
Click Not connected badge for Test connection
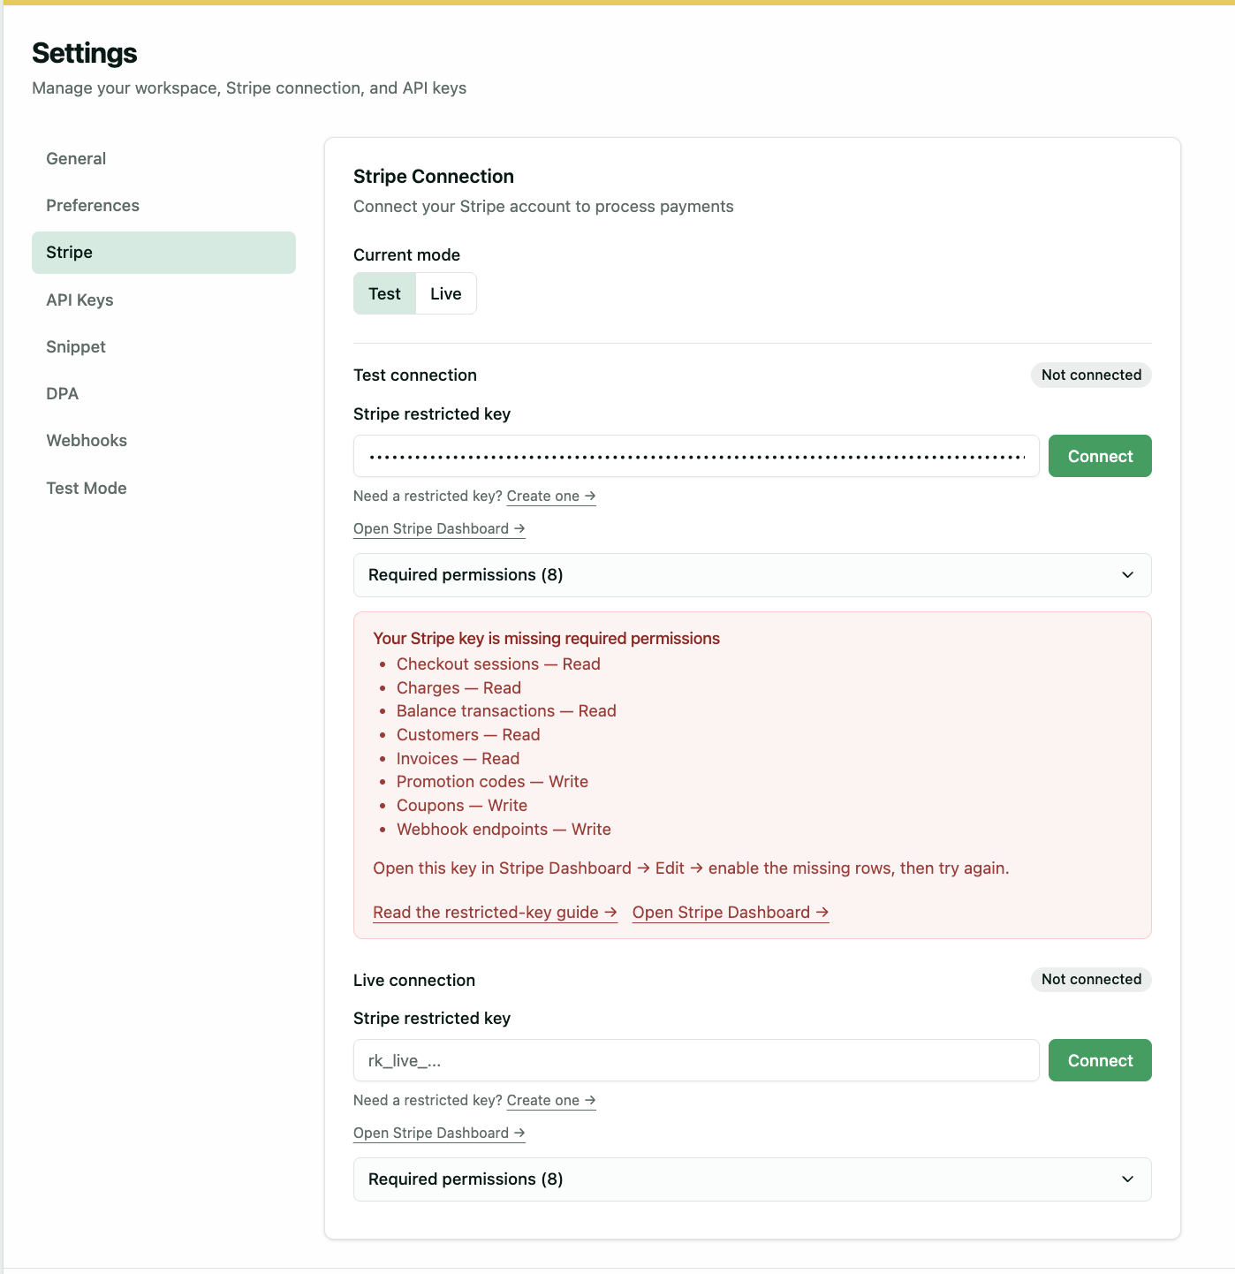[x=1091, y=375]
